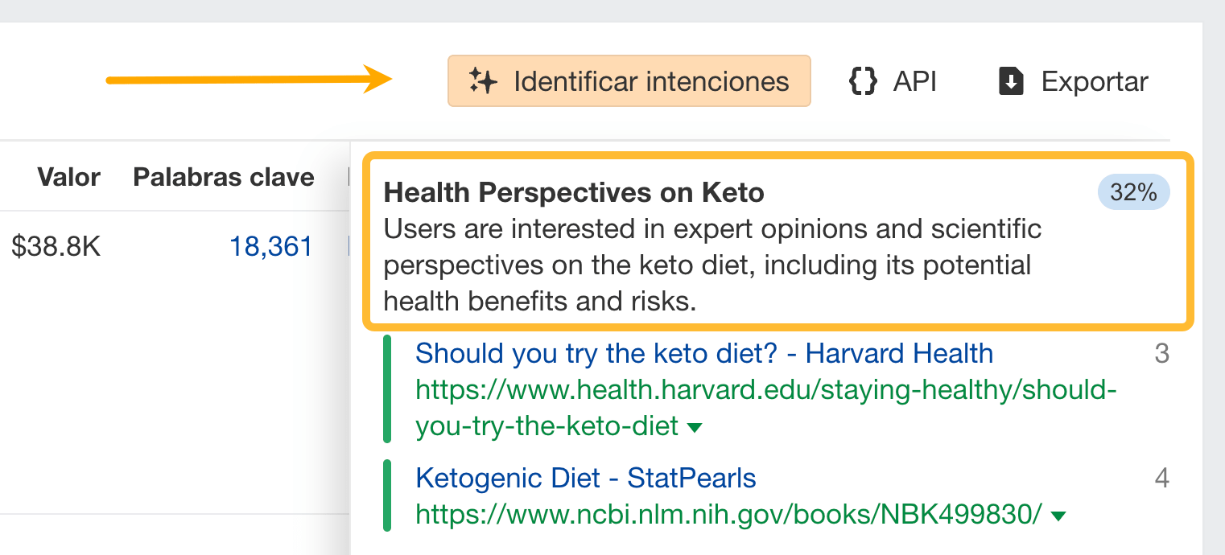Open the API panel
The height and width of the screenshot is (555, 1225).
(x=892, y=80)
